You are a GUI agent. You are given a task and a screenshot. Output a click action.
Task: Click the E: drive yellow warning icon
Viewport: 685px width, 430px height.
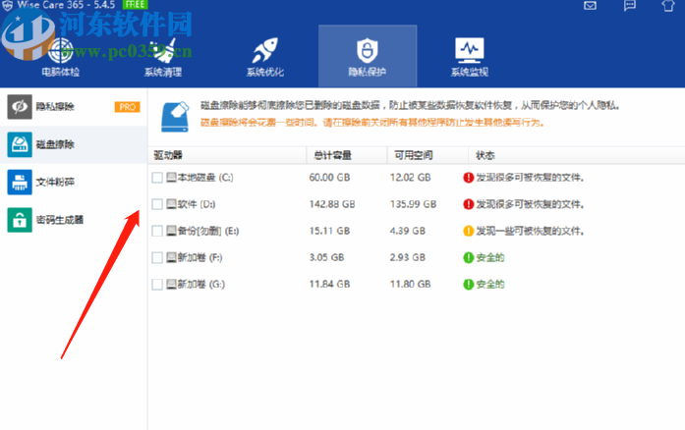tap(469, 231)
